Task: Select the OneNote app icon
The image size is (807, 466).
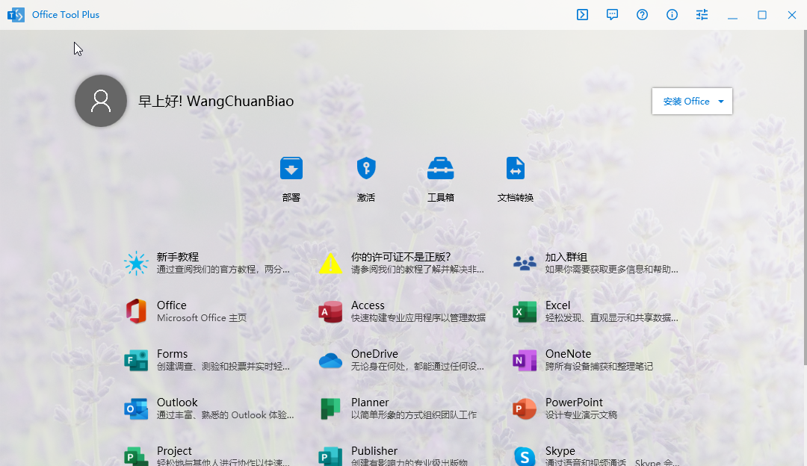Action: pyautogui.click(x=524, y=360)
